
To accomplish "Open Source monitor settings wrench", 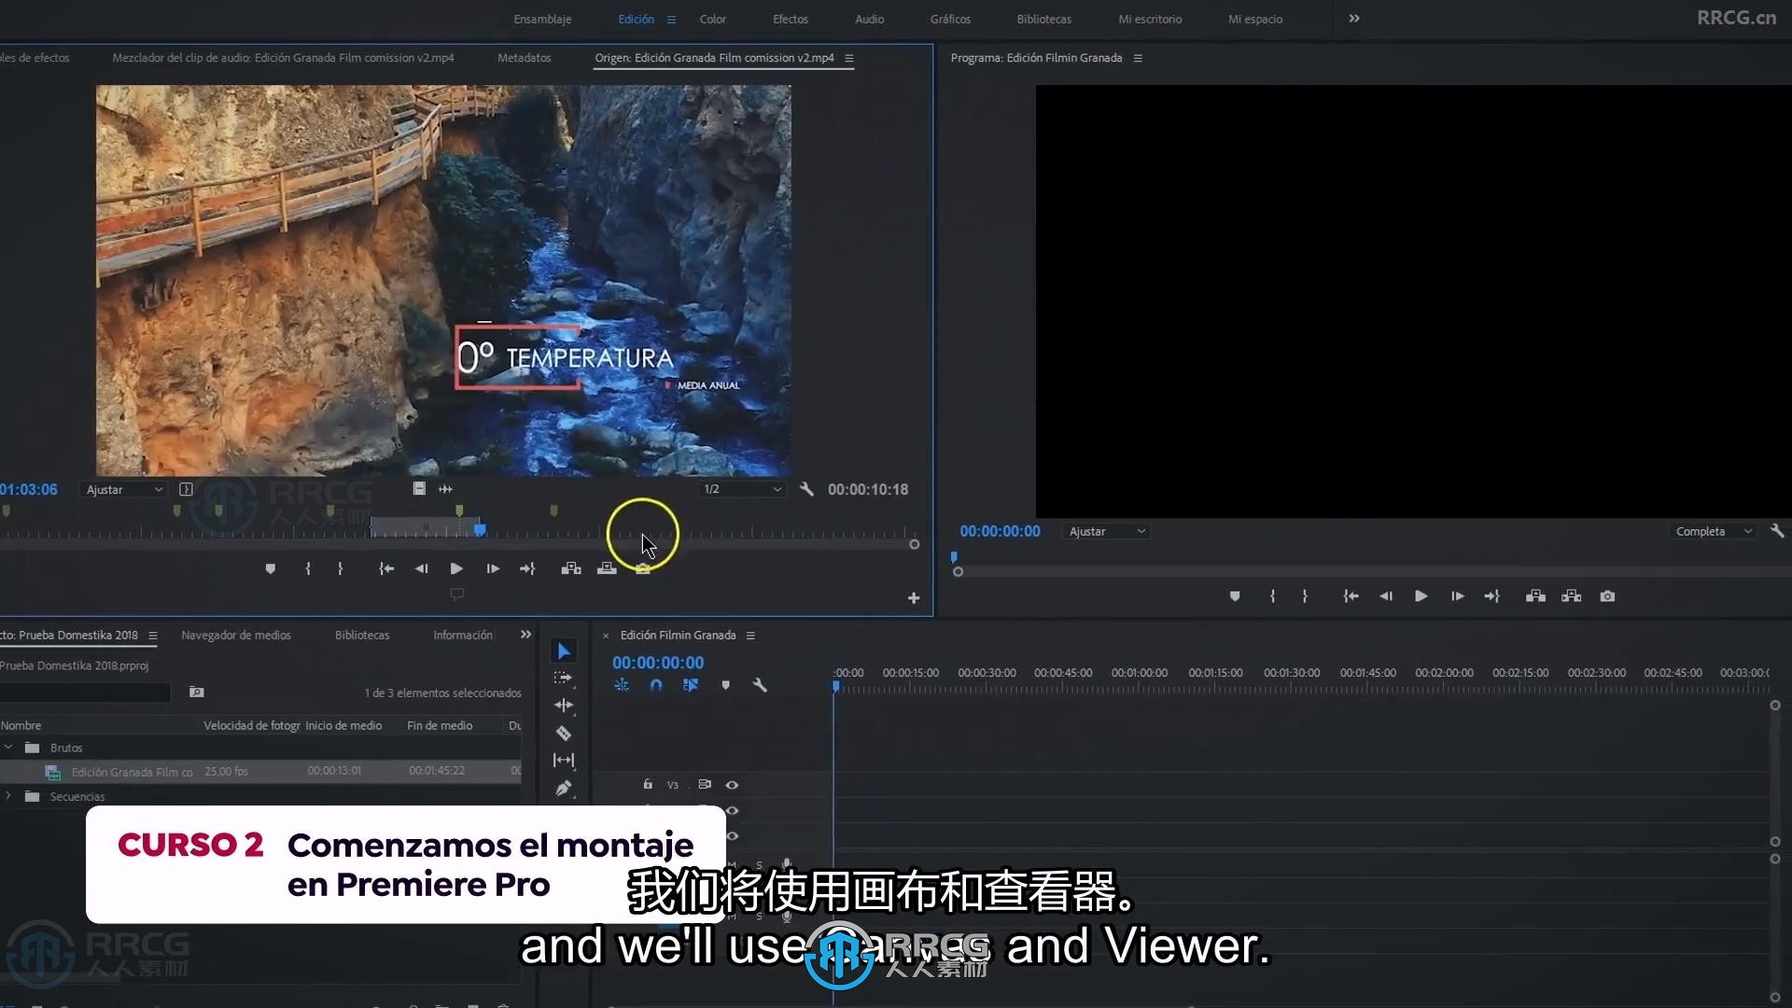I will 807,489.
